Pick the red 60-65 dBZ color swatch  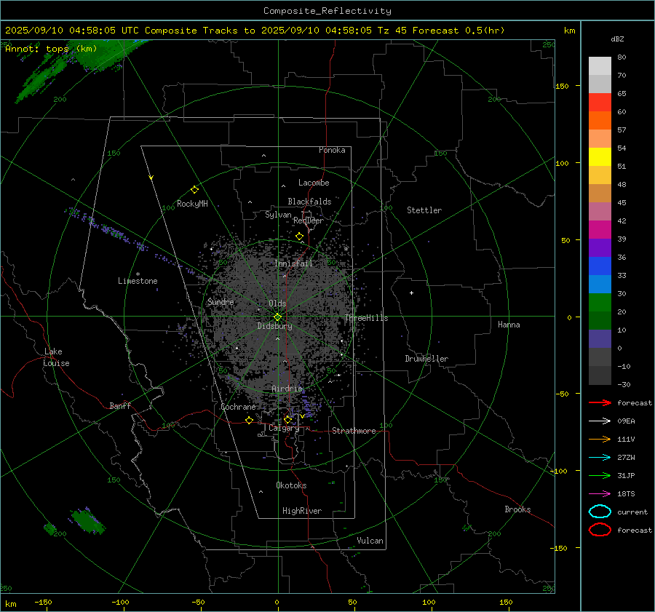pyautogui.click(x=600, y=103)
